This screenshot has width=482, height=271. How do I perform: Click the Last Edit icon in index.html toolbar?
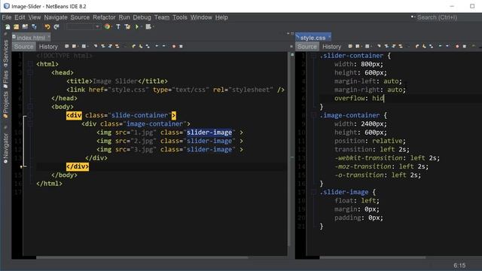pyautogui.click(x=67, y=46)
